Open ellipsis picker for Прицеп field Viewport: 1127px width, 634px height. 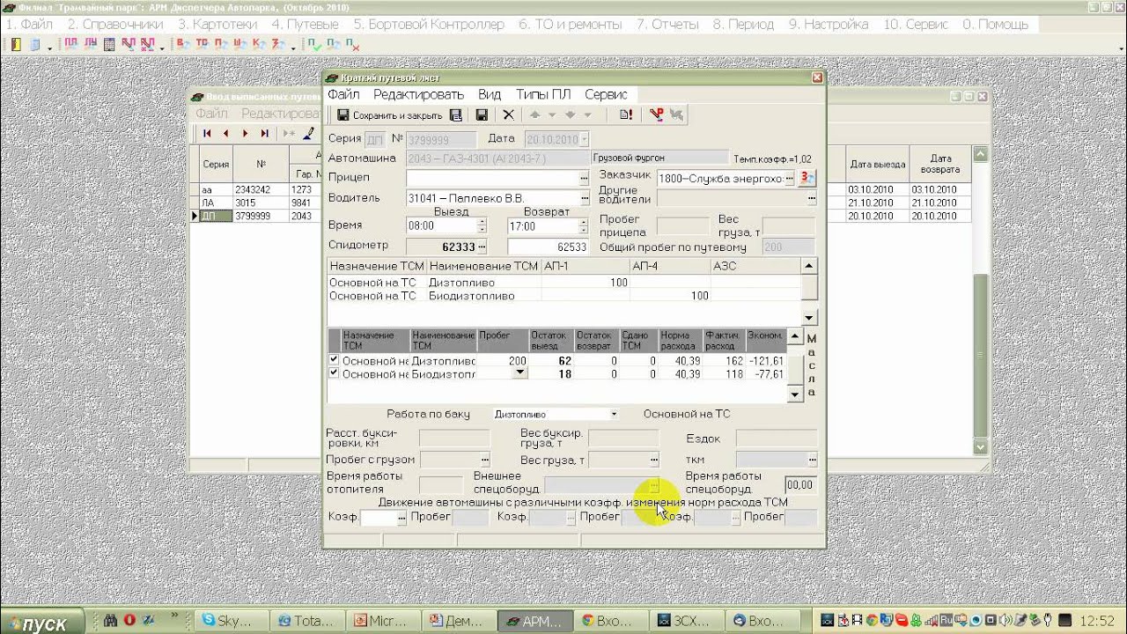click(x=583, y=178)
